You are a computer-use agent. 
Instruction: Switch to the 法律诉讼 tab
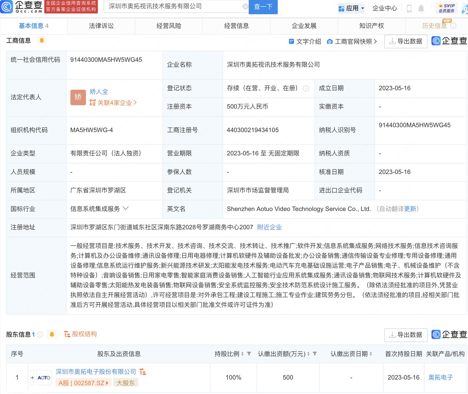[x=101, y=26]
